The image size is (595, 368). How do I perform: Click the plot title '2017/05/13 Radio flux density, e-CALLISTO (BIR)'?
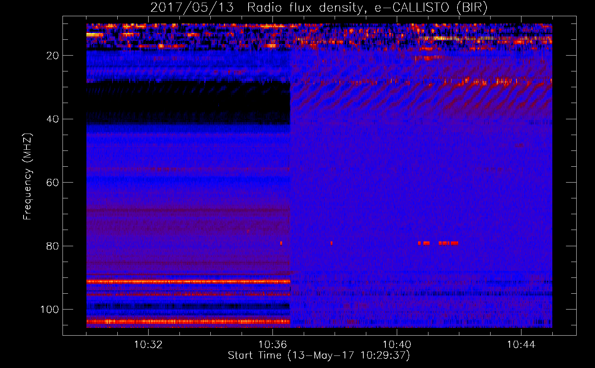point(319,8)
